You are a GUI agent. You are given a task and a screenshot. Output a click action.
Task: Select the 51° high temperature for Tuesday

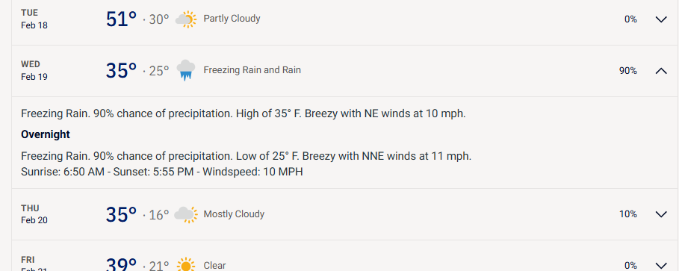click(121, 19)
